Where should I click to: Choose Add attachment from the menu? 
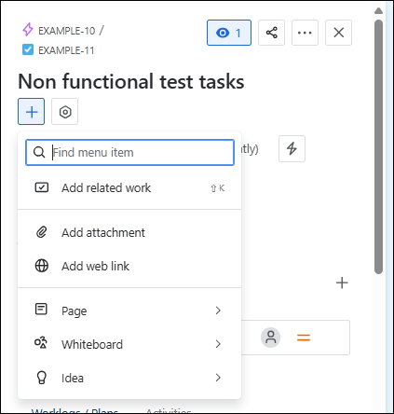click(x=129, y=232)
